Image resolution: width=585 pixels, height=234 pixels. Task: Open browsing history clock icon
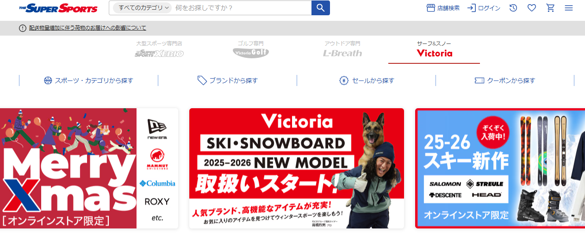(513, 8)
